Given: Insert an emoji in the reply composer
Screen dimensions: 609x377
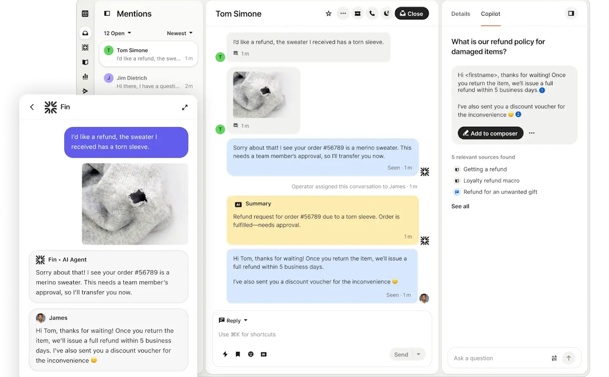Looking at the screenshot, I should pos(251,354).
